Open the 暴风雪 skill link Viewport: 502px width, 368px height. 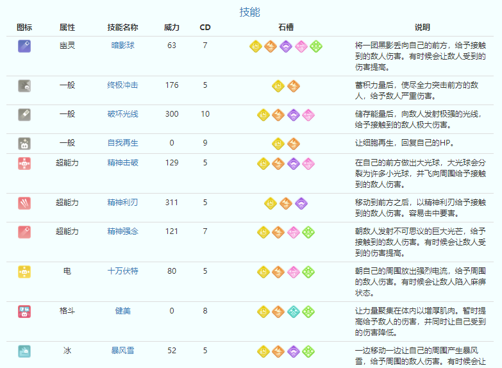pyautogui.click(x=122, y=351)
